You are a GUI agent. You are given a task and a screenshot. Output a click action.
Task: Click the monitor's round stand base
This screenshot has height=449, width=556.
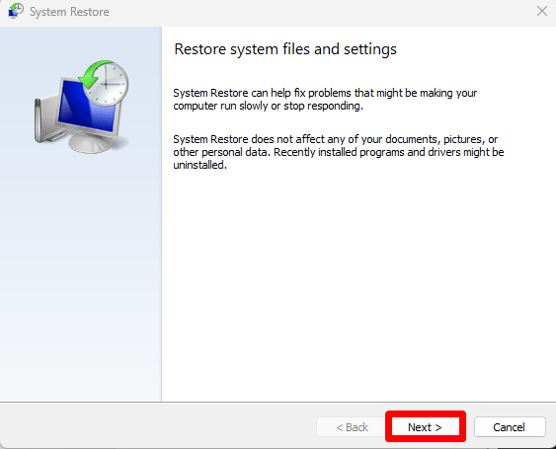[91, 142]
